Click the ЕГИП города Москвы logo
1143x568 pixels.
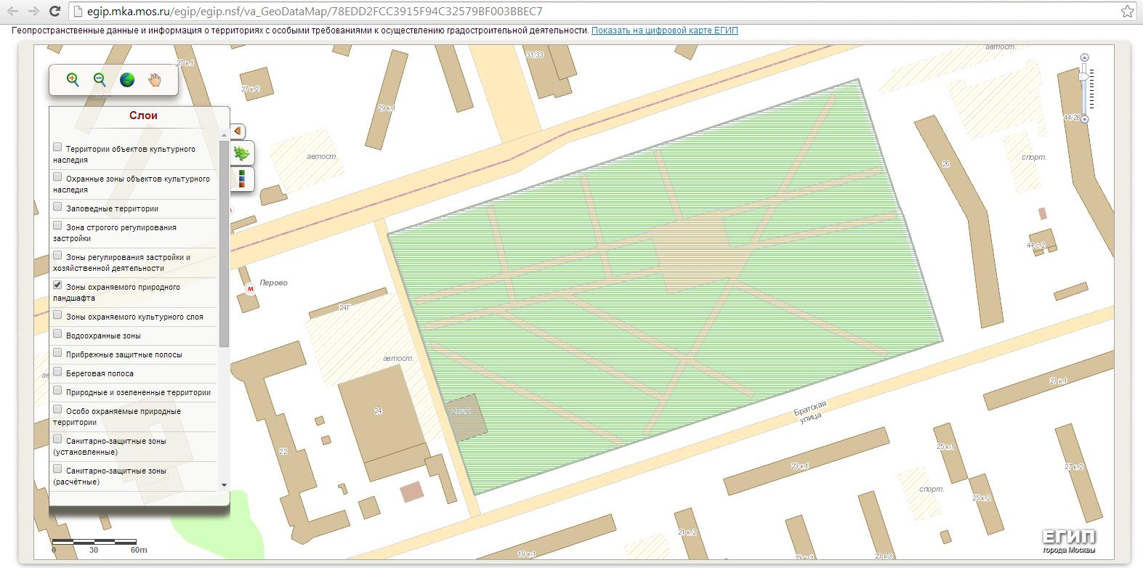(1068, 541)
